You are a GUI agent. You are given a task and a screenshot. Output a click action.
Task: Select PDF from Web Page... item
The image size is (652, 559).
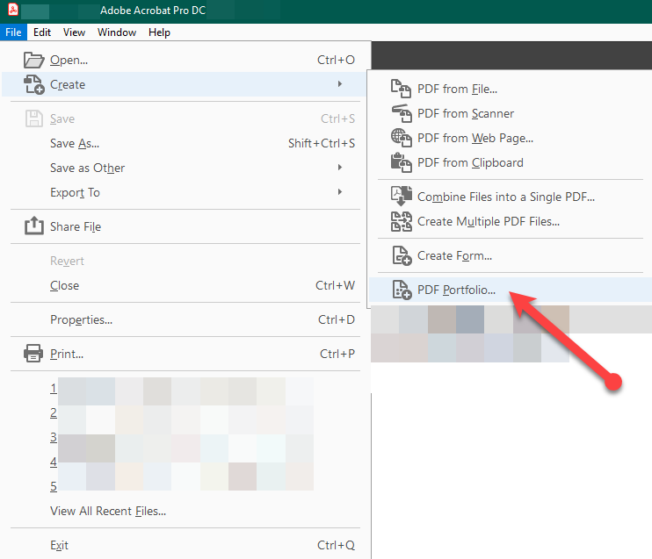click(x=510, y=138)
